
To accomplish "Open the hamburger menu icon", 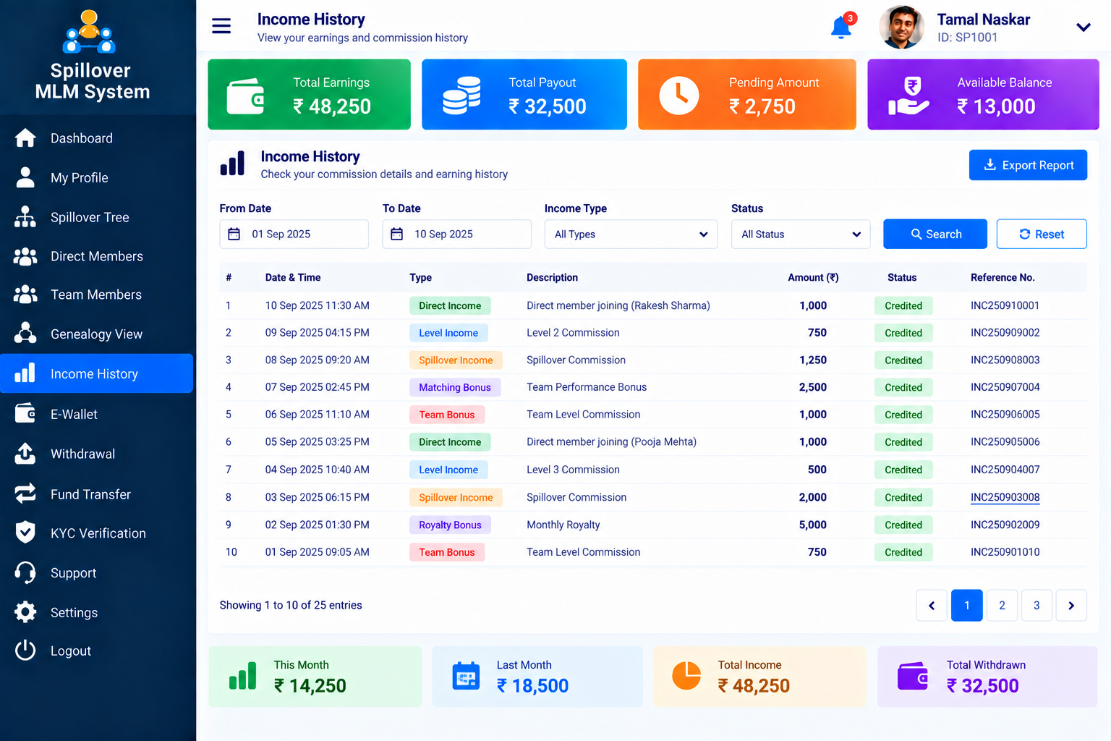I will (x=221, y=26).
